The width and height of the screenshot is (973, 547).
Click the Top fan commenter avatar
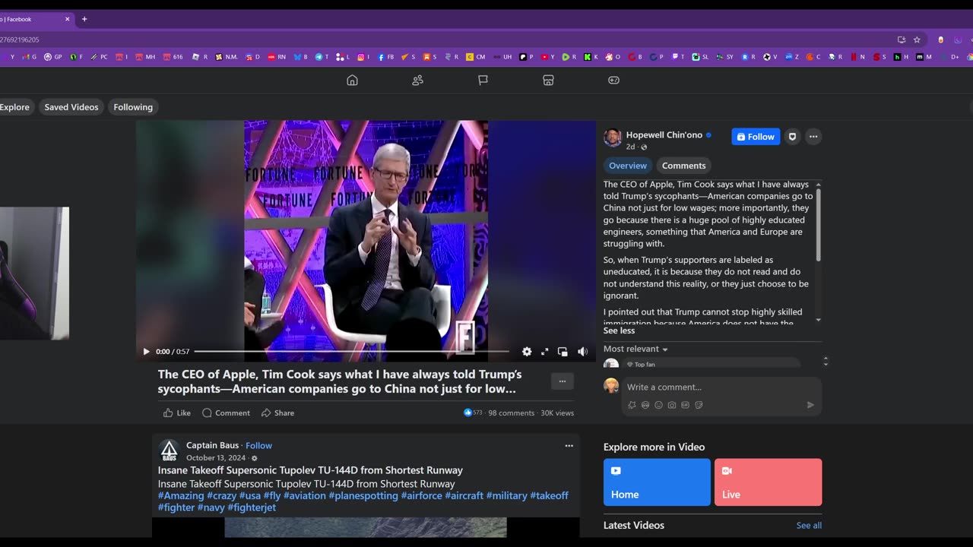pyautogui.click(x=611, y=364)
